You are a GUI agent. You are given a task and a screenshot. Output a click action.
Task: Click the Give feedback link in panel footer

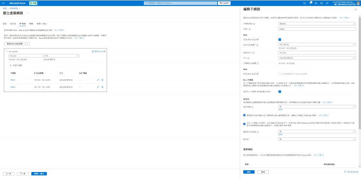351,172
